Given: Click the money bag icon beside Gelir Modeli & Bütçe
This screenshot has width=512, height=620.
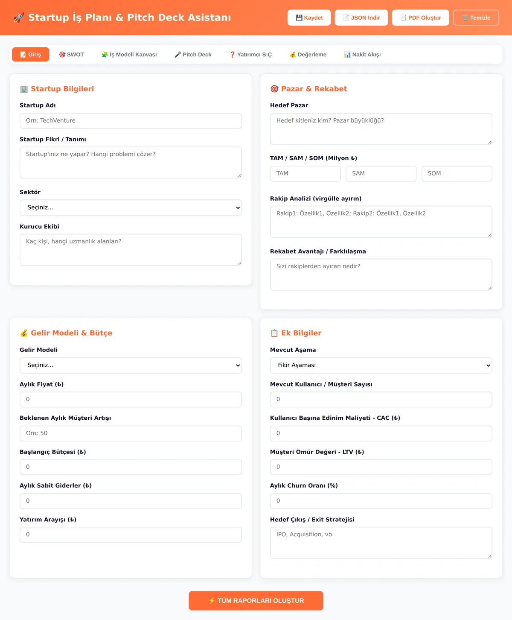Looking at the screenshot, I should point(24,333).
